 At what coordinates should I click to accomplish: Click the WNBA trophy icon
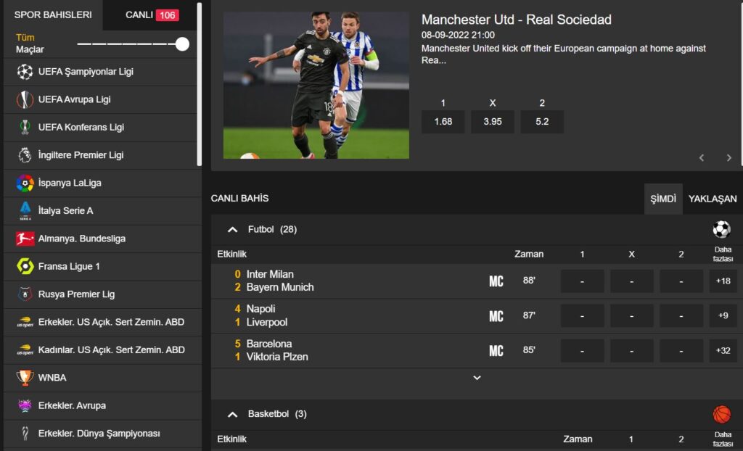tap(25, 378)
